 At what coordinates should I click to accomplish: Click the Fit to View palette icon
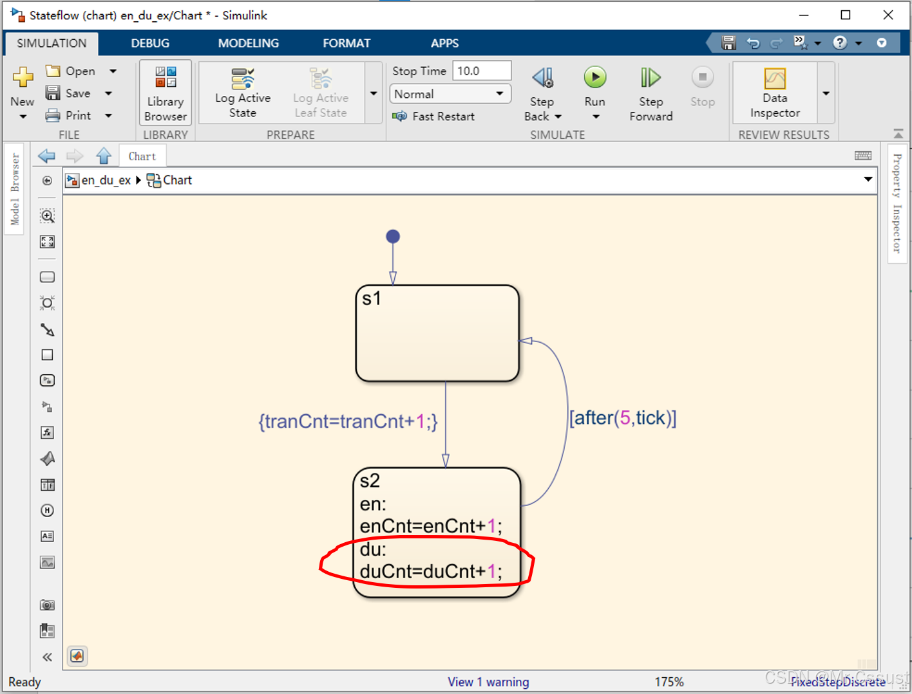[47, 242]
